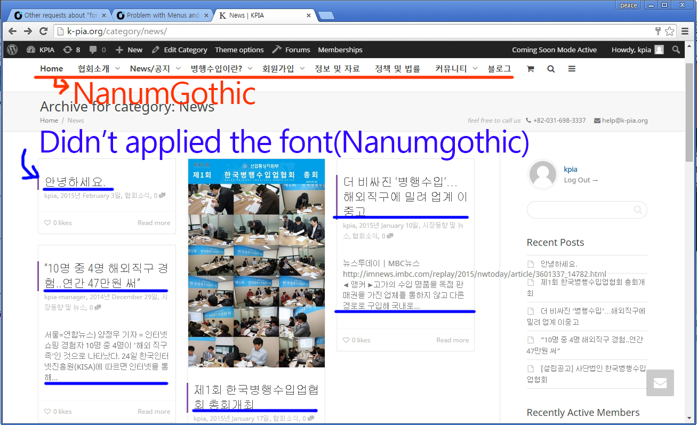Click Read more under 안녕하세요 post
The height and width of the screenshot is (425, 697).
(x=154, y=223)
